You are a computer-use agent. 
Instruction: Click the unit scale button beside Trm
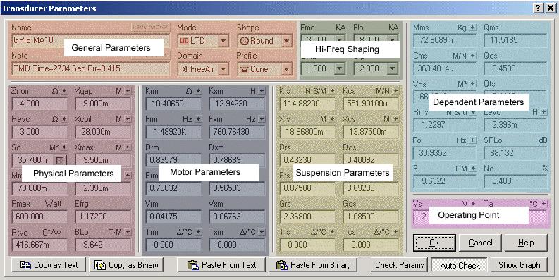point(198,232)
